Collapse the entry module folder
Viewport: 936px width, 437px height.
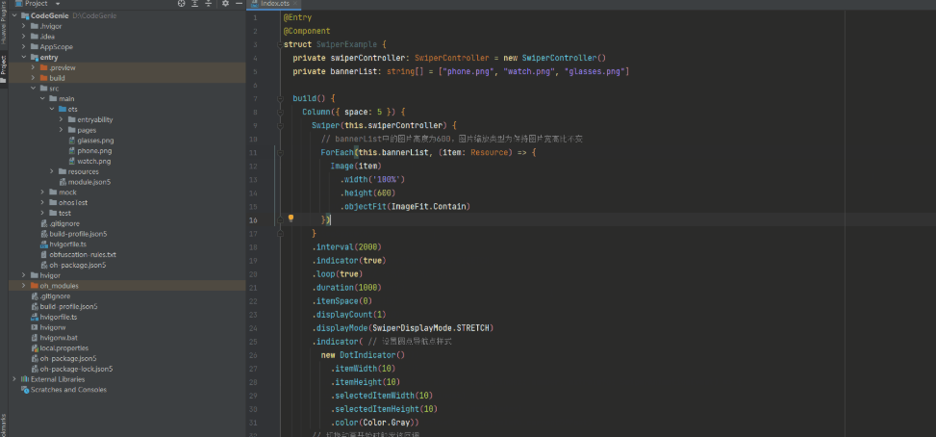[x=24, y=58]
